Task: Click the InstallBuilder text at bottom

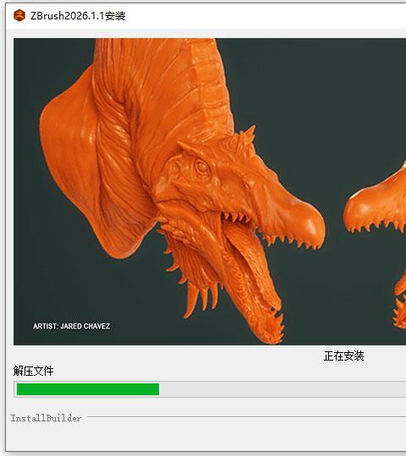Action: click(x=46, y=418)
